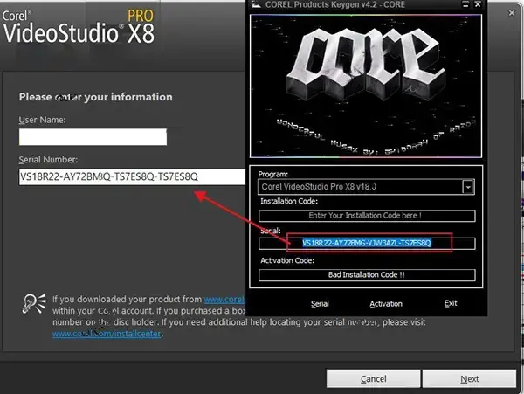
Task: Click the User Name text field
Action: (x=93, y=137)
